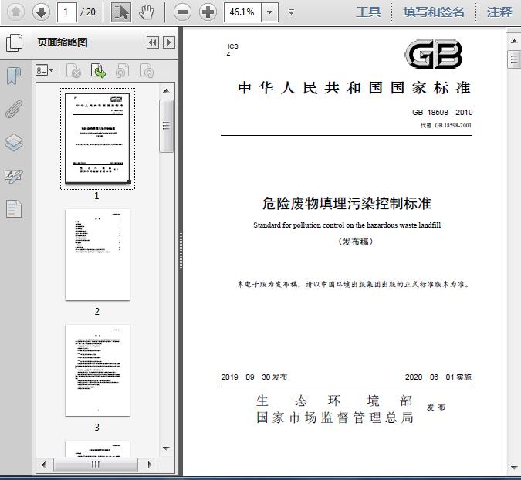Click the 46.1% zoom value field
The image size is (521, 480).
[x=242, y=12]
